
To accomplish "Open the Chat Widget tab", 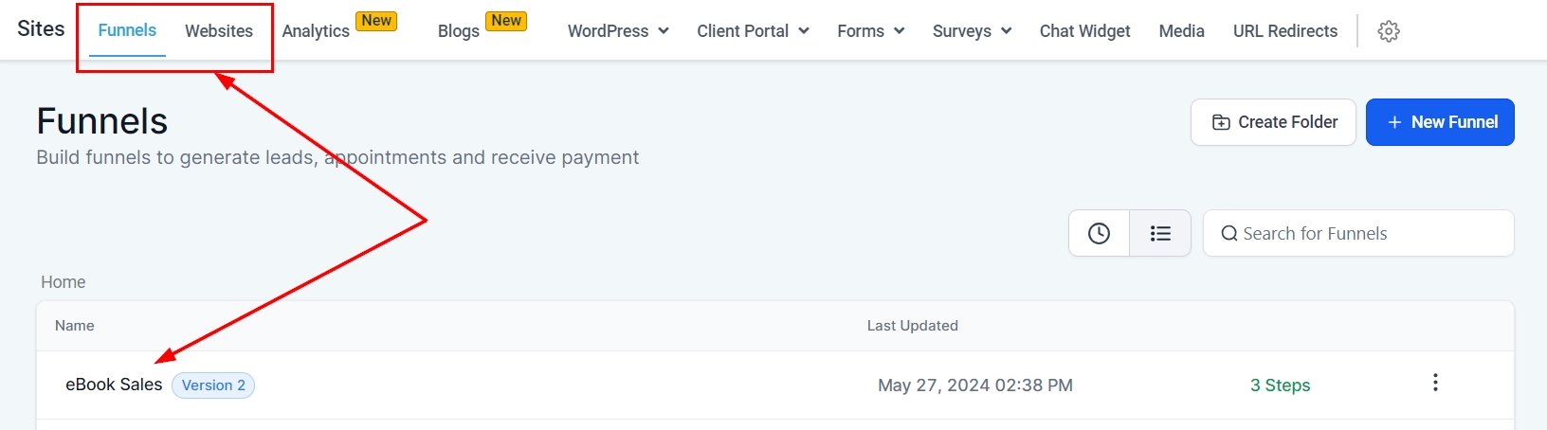I will tap(1084, 31).
